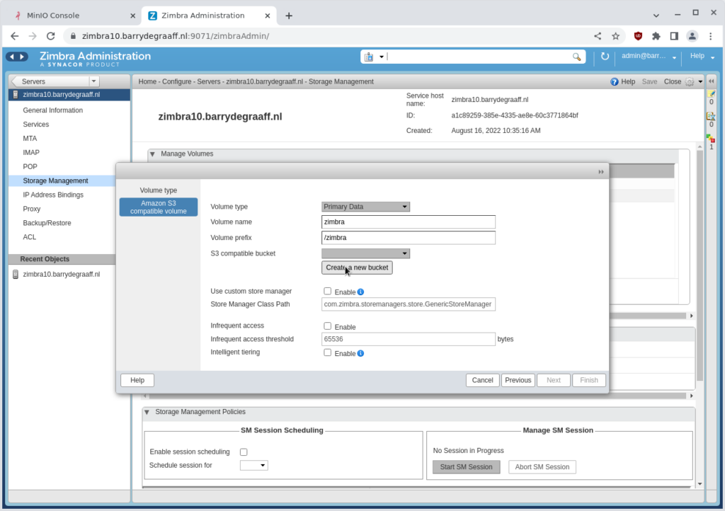Image resolution: width=725 pixels, height=511 pixels.
Task: Click the search magnifier icon
Action: tap(576, 57)
